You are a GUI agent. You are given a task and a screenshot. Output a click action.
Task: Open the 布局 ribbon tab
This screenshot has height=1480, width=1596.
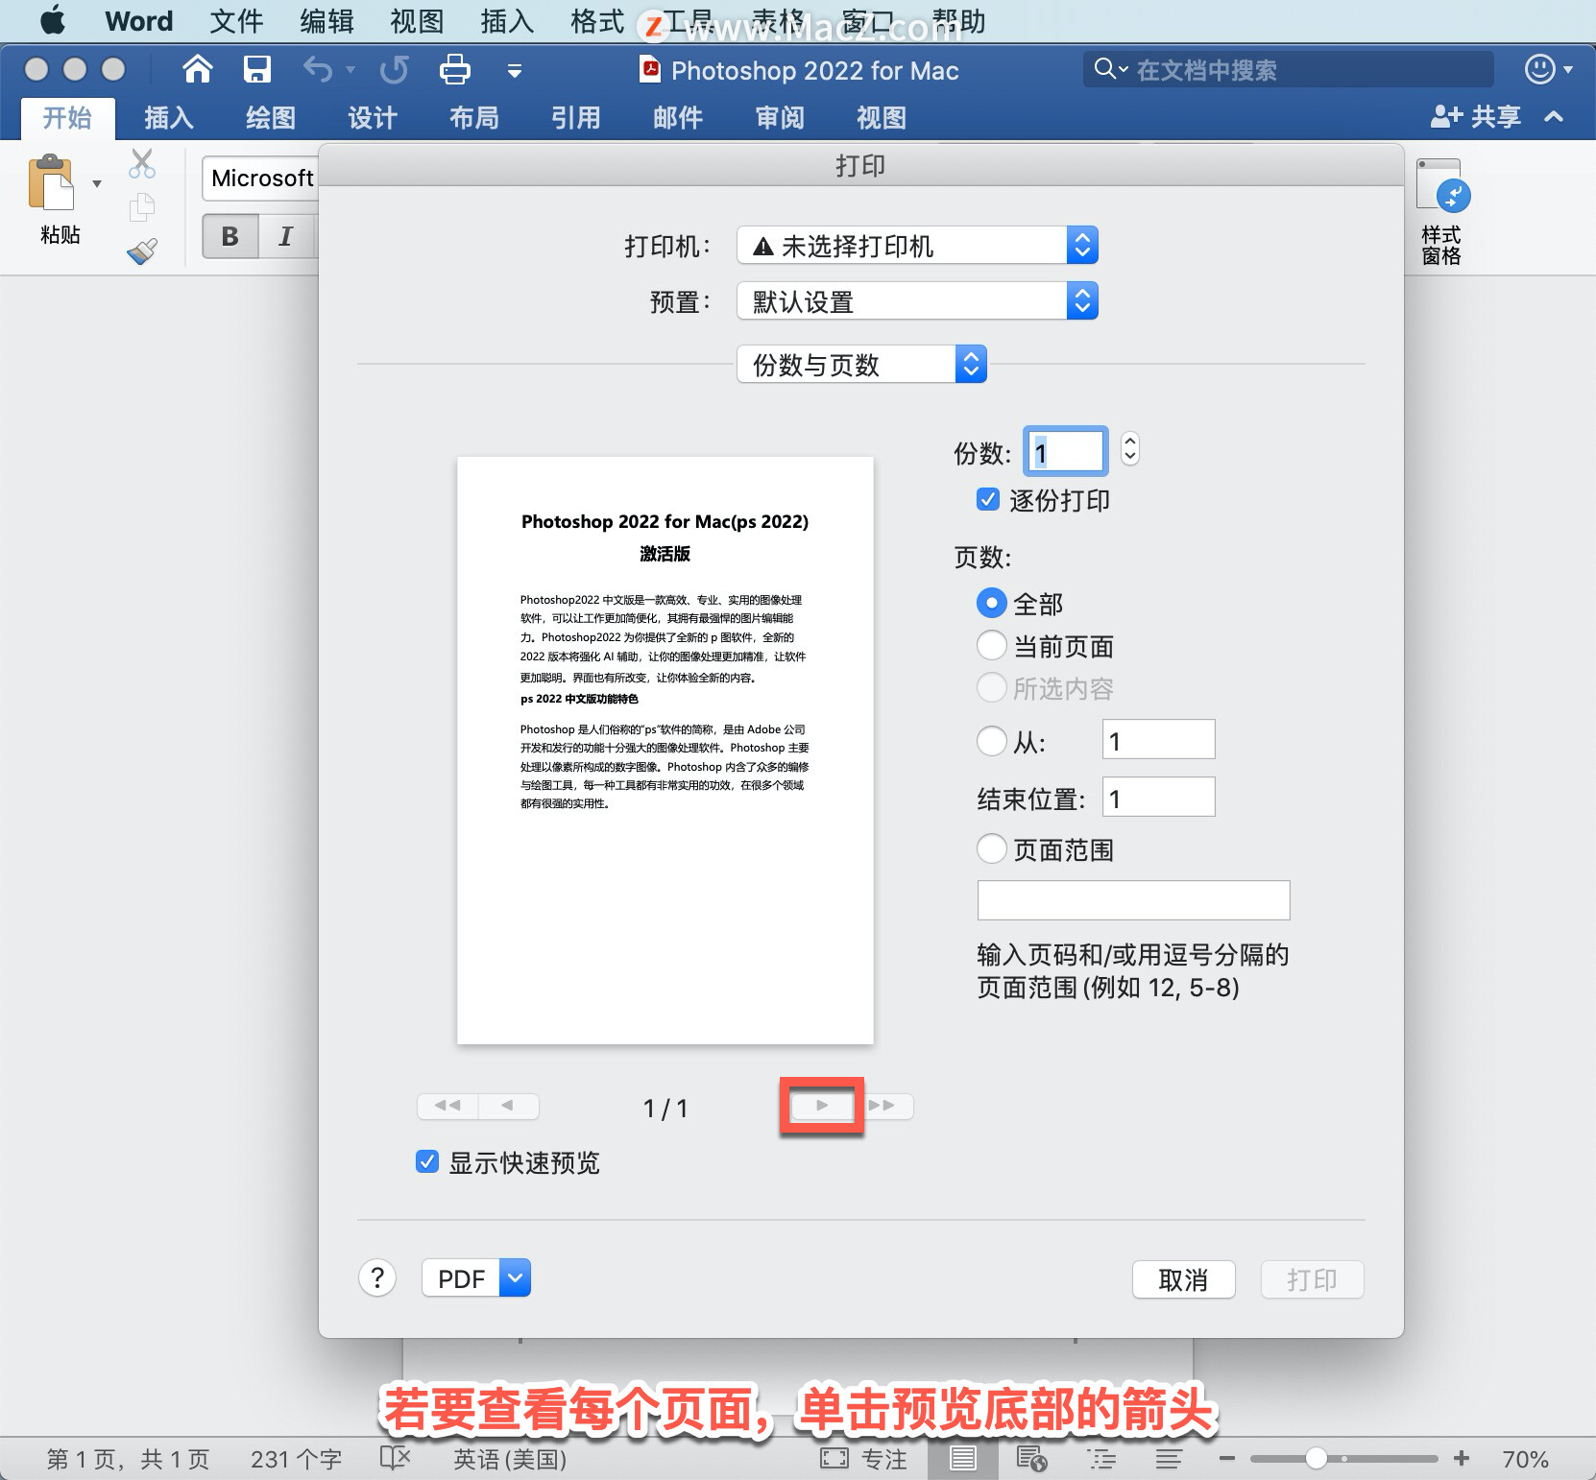click(x=474, y=118)
